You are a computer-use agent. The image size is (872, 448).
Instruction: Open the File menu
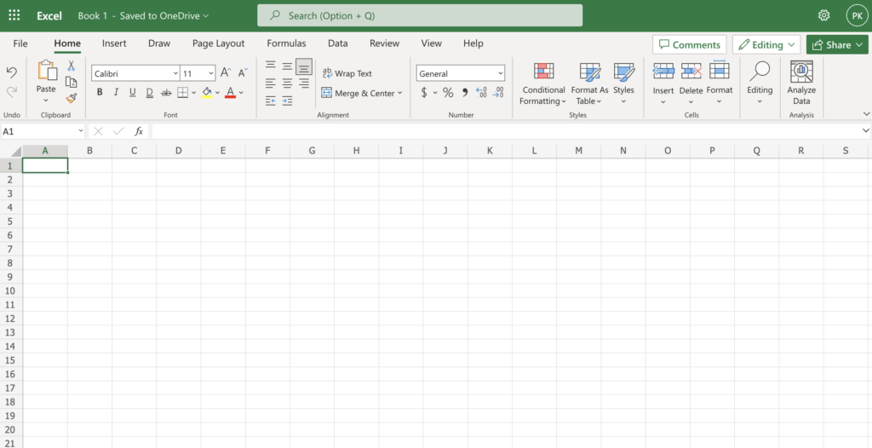point(20,43)
